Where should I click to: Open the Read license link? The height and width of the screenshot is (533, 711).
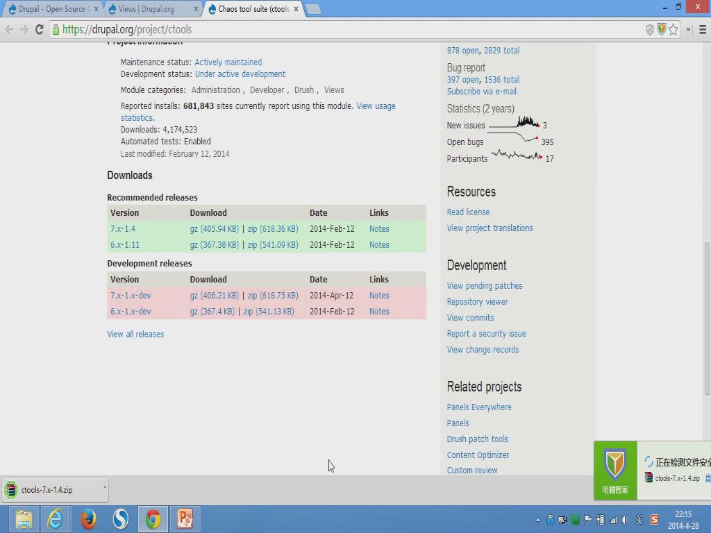point(468,212)
